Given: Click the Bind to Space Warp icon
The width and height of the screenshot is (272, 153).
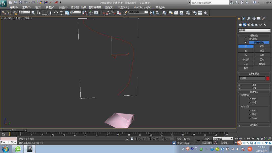Looking at the screenshot, I should pos(15,13).
